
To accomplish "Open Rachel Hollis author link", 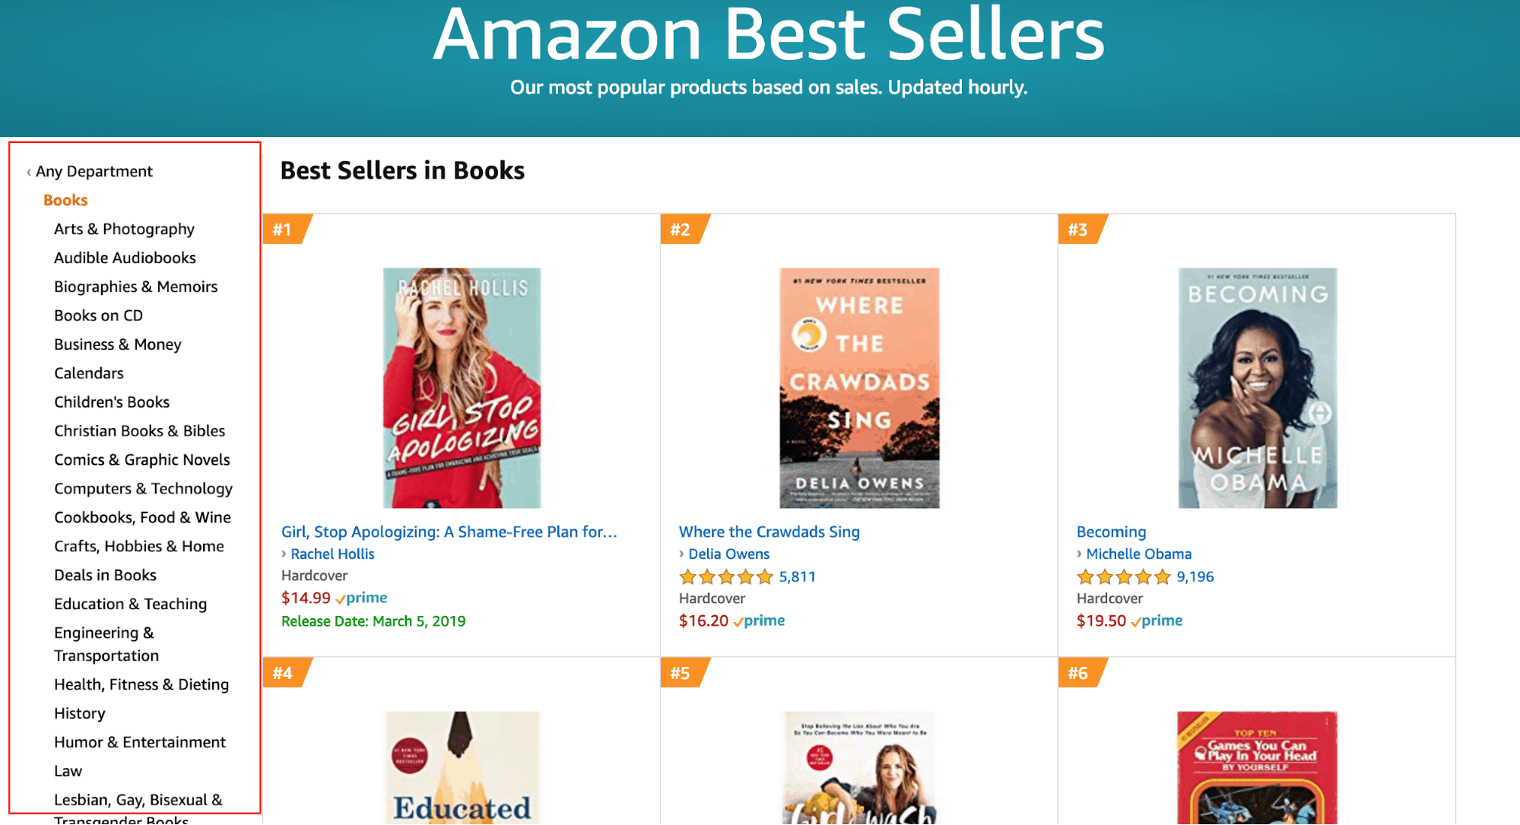I will [x=332, y=554].
